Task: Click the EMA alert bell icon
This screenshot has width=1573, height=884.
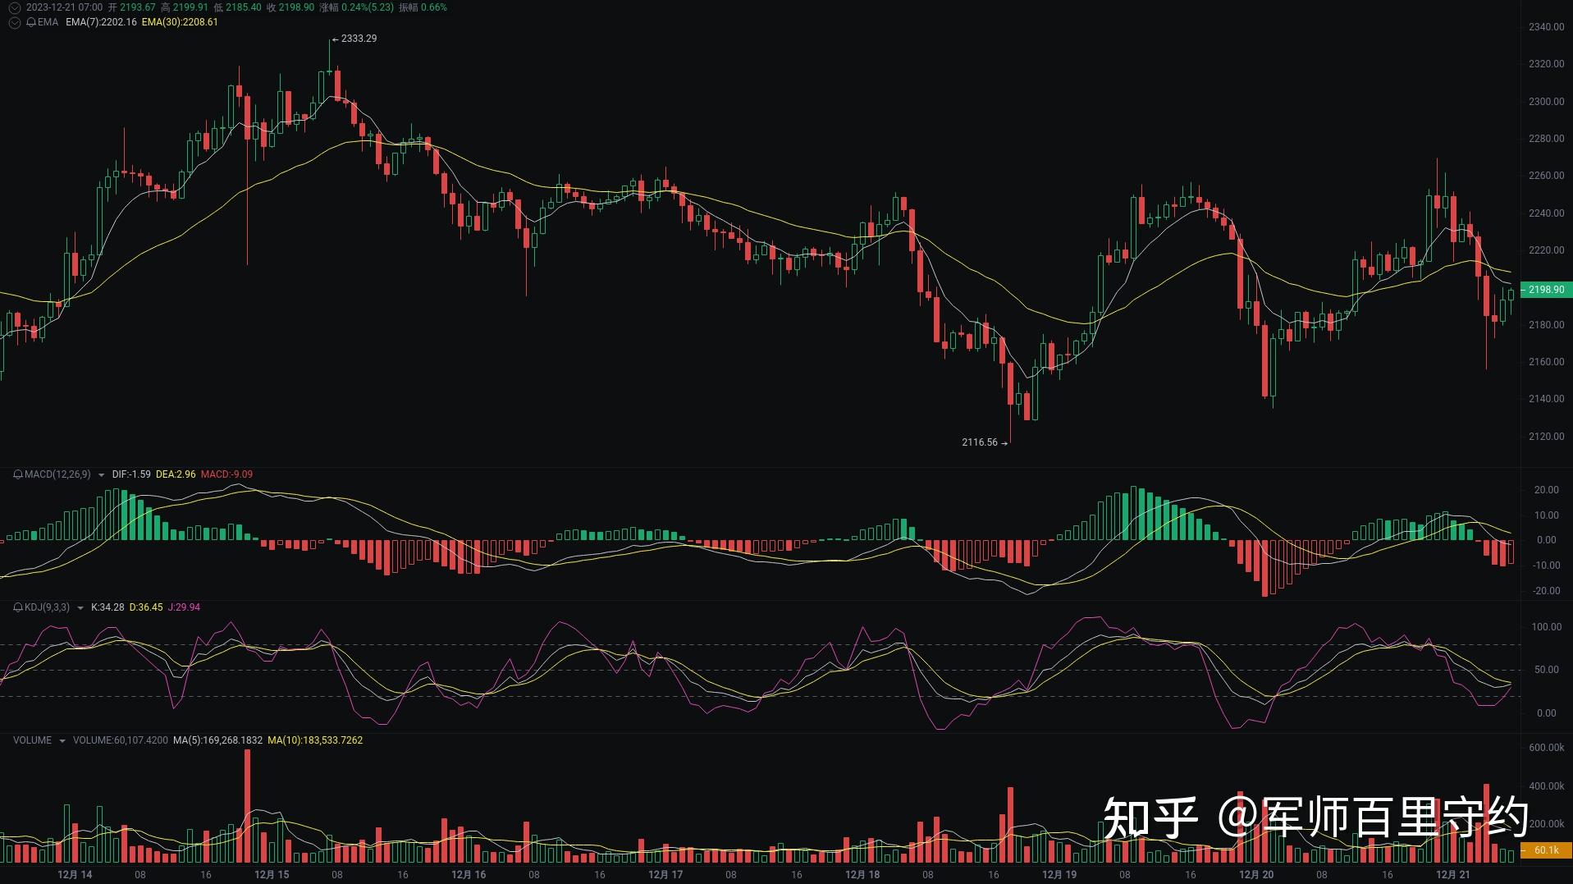Action: click(31, 22)
